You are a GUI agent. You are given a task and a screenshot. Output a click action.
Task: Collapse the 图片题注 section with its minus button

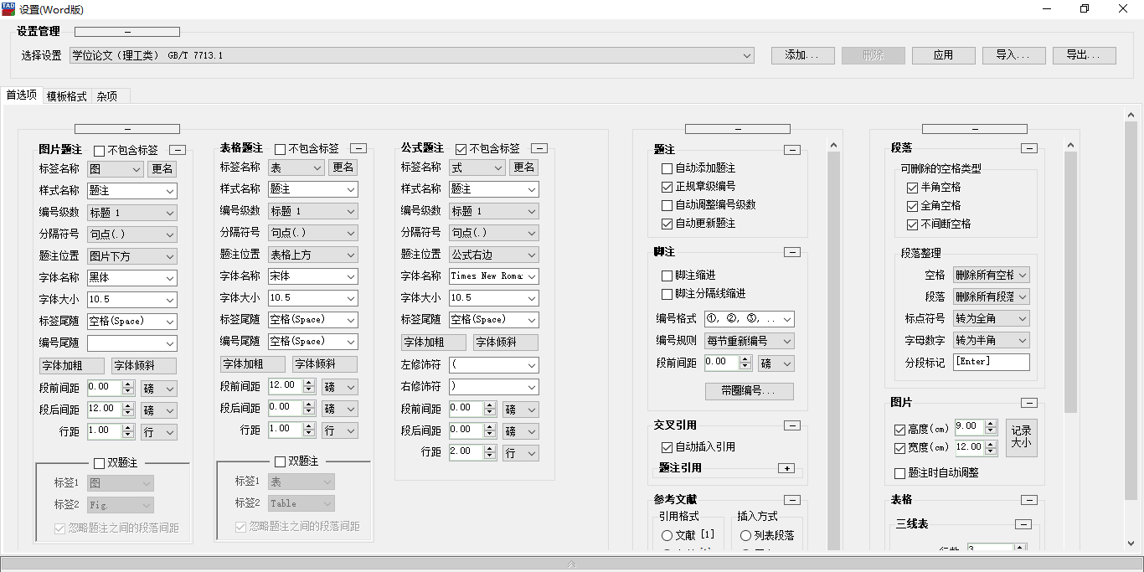pos(178,150)
